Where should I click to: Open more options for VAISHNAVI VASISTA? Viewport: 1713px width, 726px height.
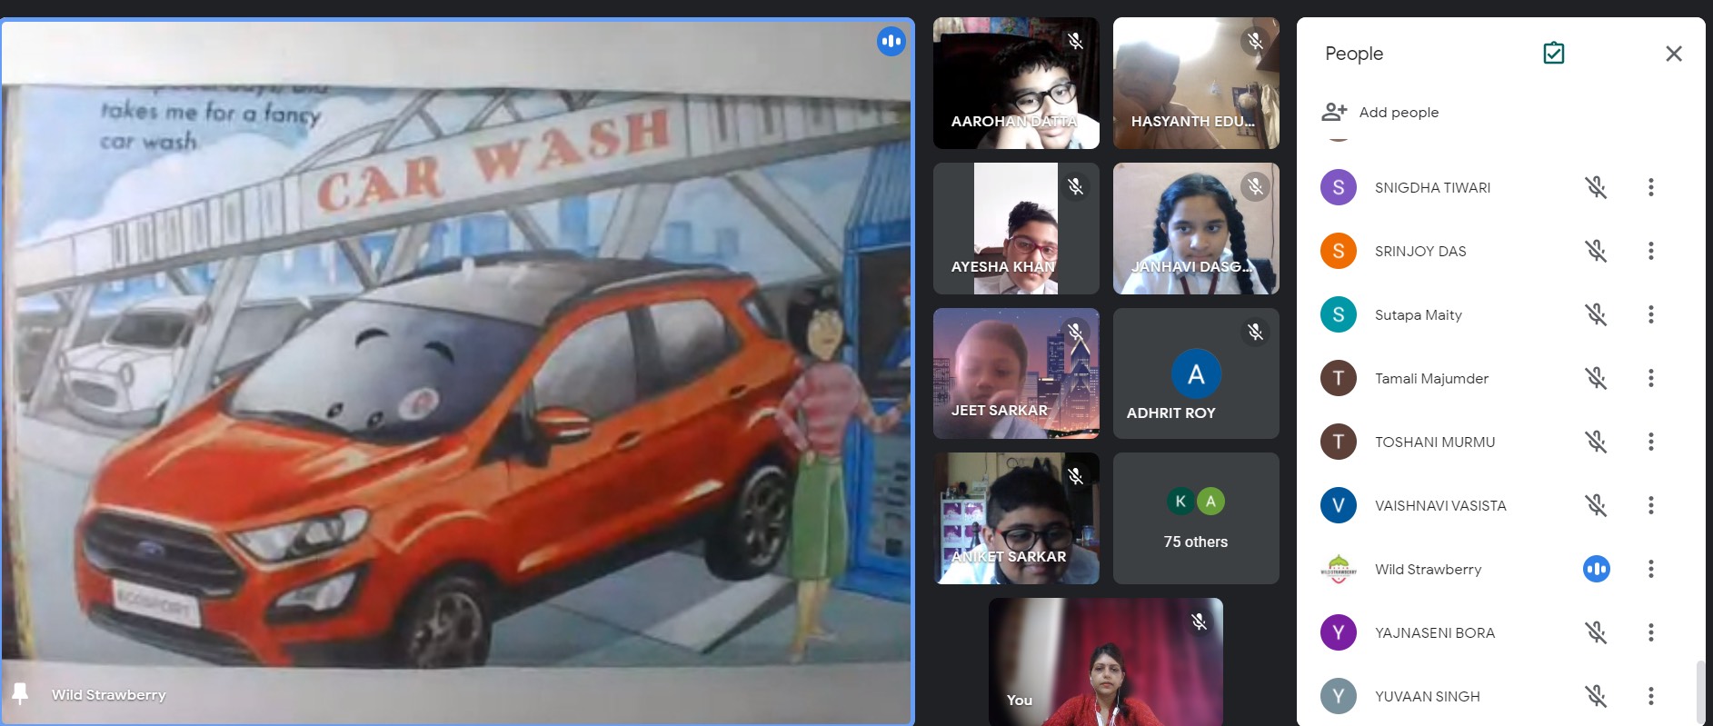1651,505
